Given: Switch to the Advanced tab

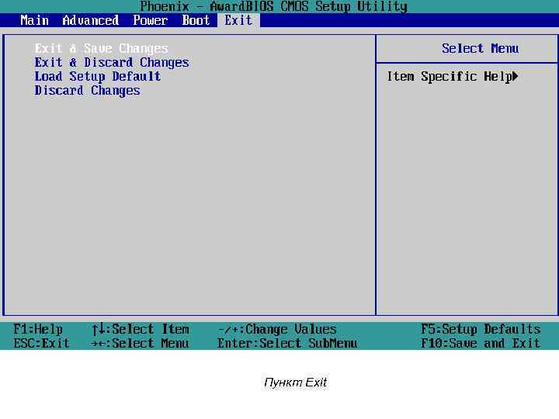Looking at the screenshot, I should (91, 20).
